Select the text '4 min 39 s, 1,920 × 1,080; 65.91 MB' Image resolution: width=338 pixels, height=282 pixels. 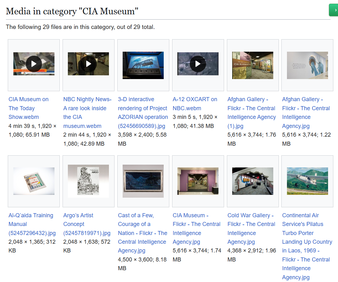click(32, 130)
